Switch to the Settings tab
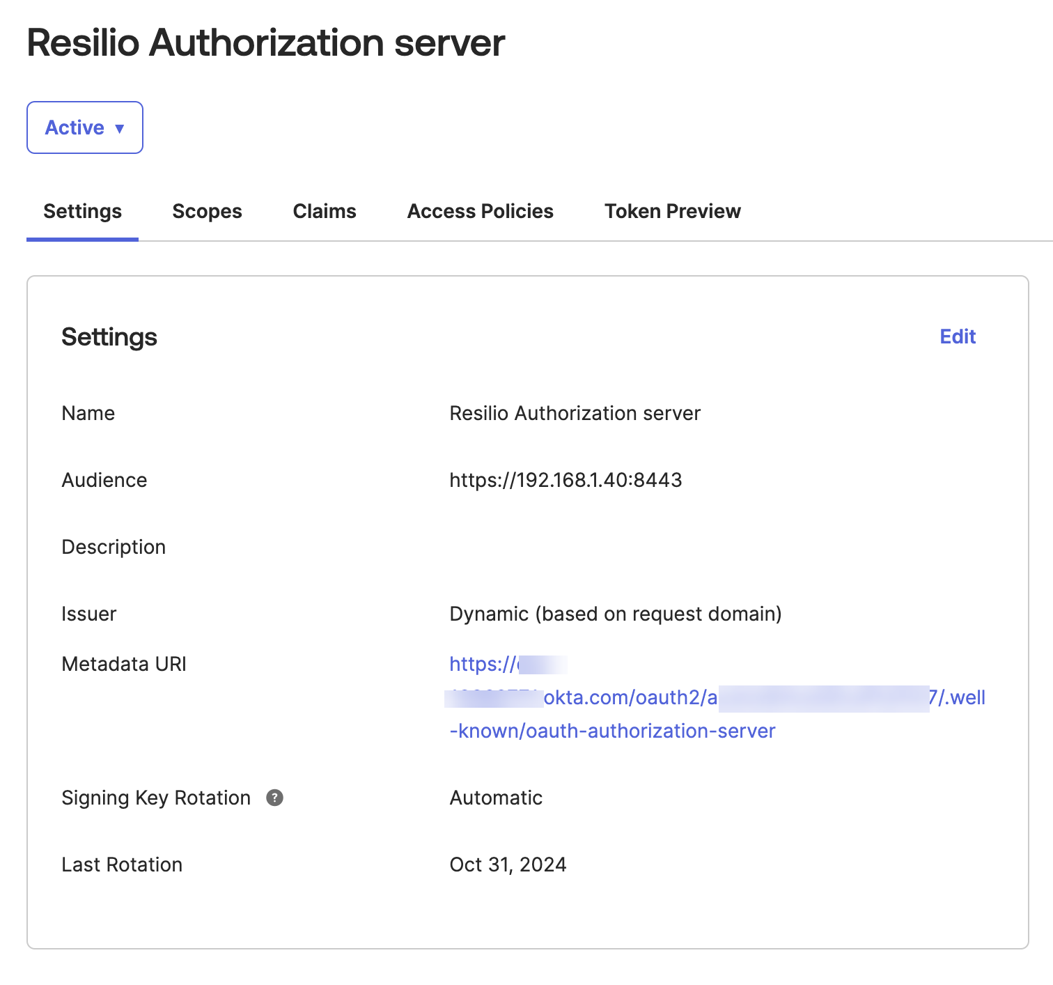1053x985 pixels. click(x=82, y=211)
